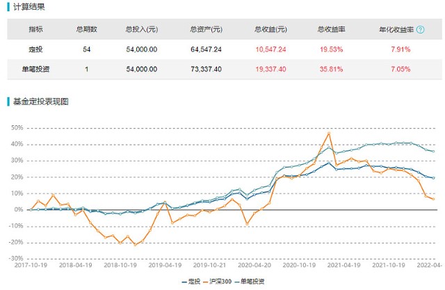Select the 单笔投资 row label
The image size is (445, 290).
coord(35,70)
